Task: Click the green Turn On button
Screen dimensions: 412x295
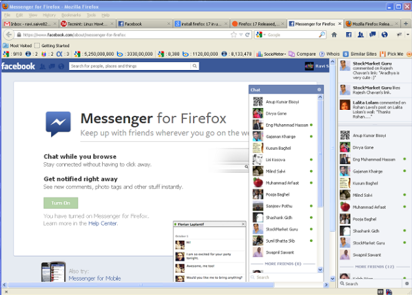Action: coord(61,203)
